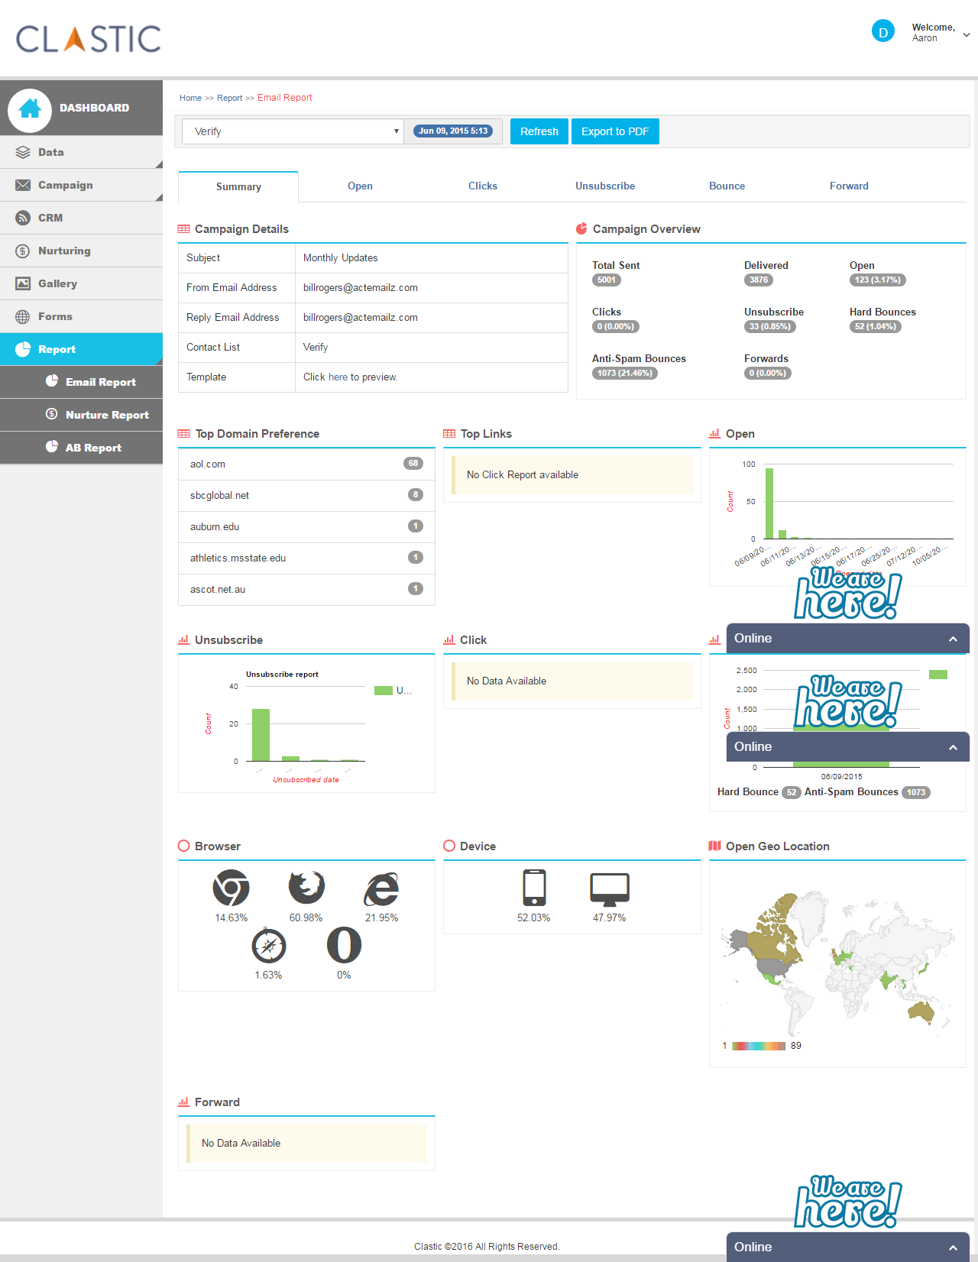Open the Data section layers icon
The image size is (978, 1262).
(x=23, y=152)
